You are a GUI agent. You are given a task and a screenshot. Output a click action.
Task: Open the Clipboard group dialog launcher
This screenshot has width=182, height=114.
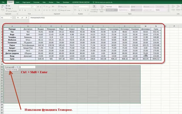click(x=17, y=14)
